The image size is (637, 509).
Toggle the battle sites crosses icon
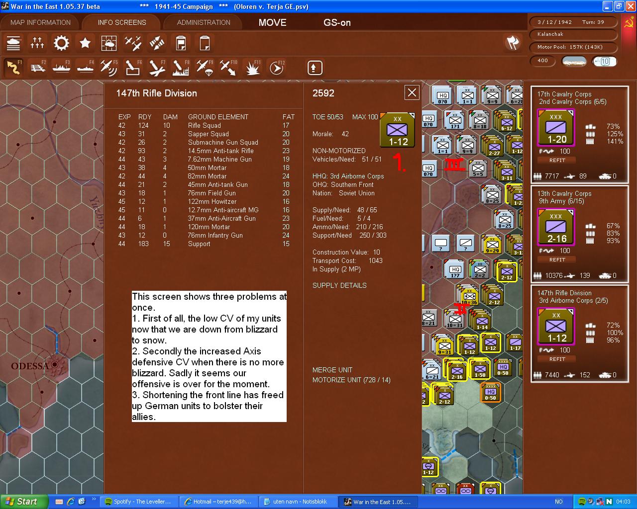point(37,43)
